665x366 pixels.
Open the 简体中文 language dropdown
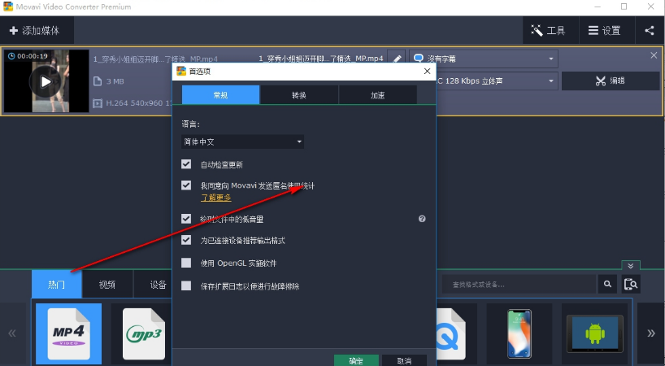point(242,142)
